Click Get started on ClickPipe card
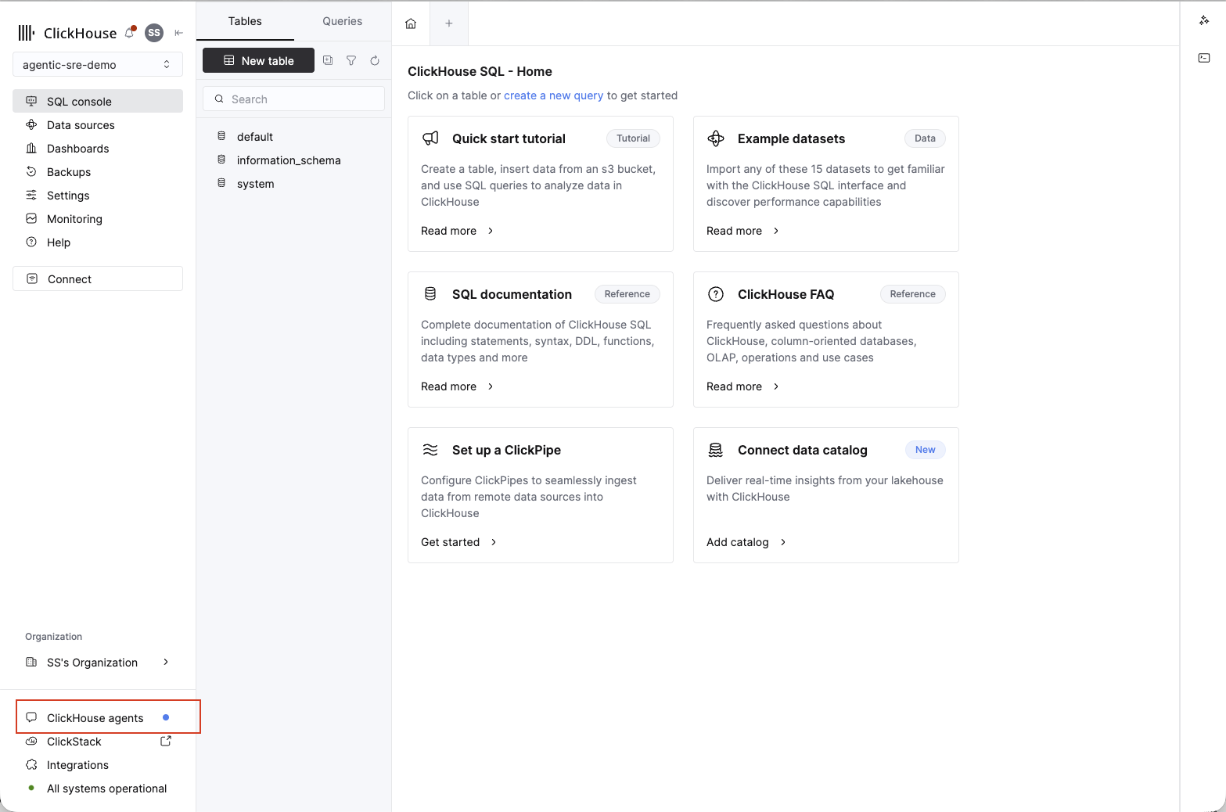 458,542
